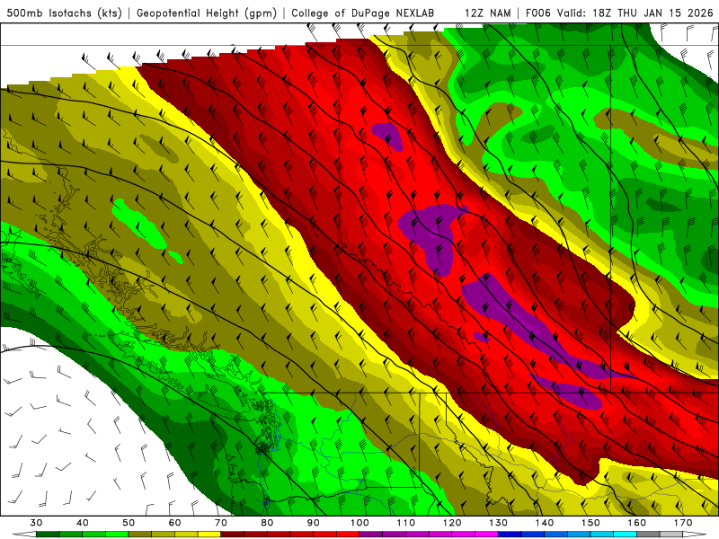
Task: Select the dark purple swatch starting at 100
Action: click(371, 535)
